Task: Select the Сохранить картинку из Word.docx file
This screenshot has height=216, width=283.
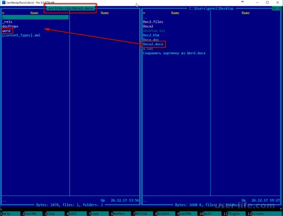Action: point(174,53)
